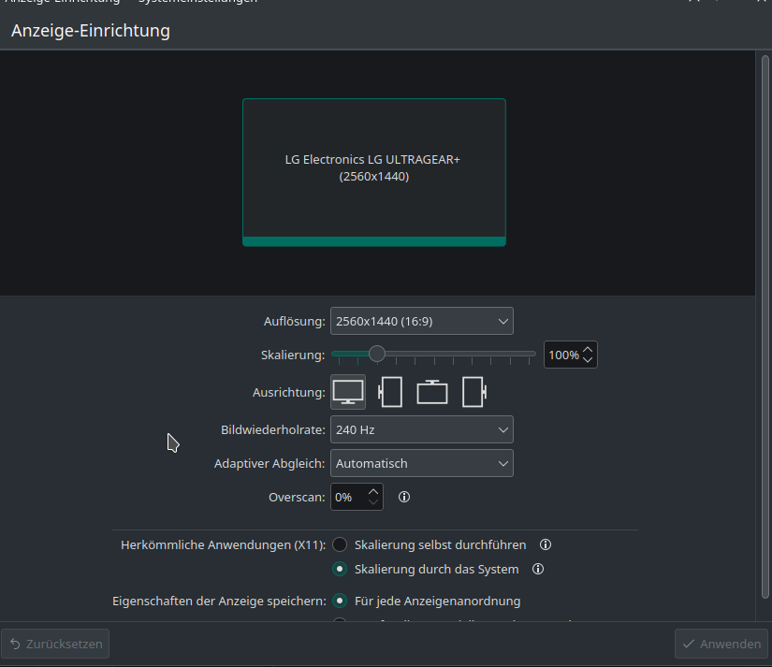This screenshot has width=772, height=667.
Task: Show info for Skalierung selbst durchführen
Action: pyautogui.click(x=546, y=545)
